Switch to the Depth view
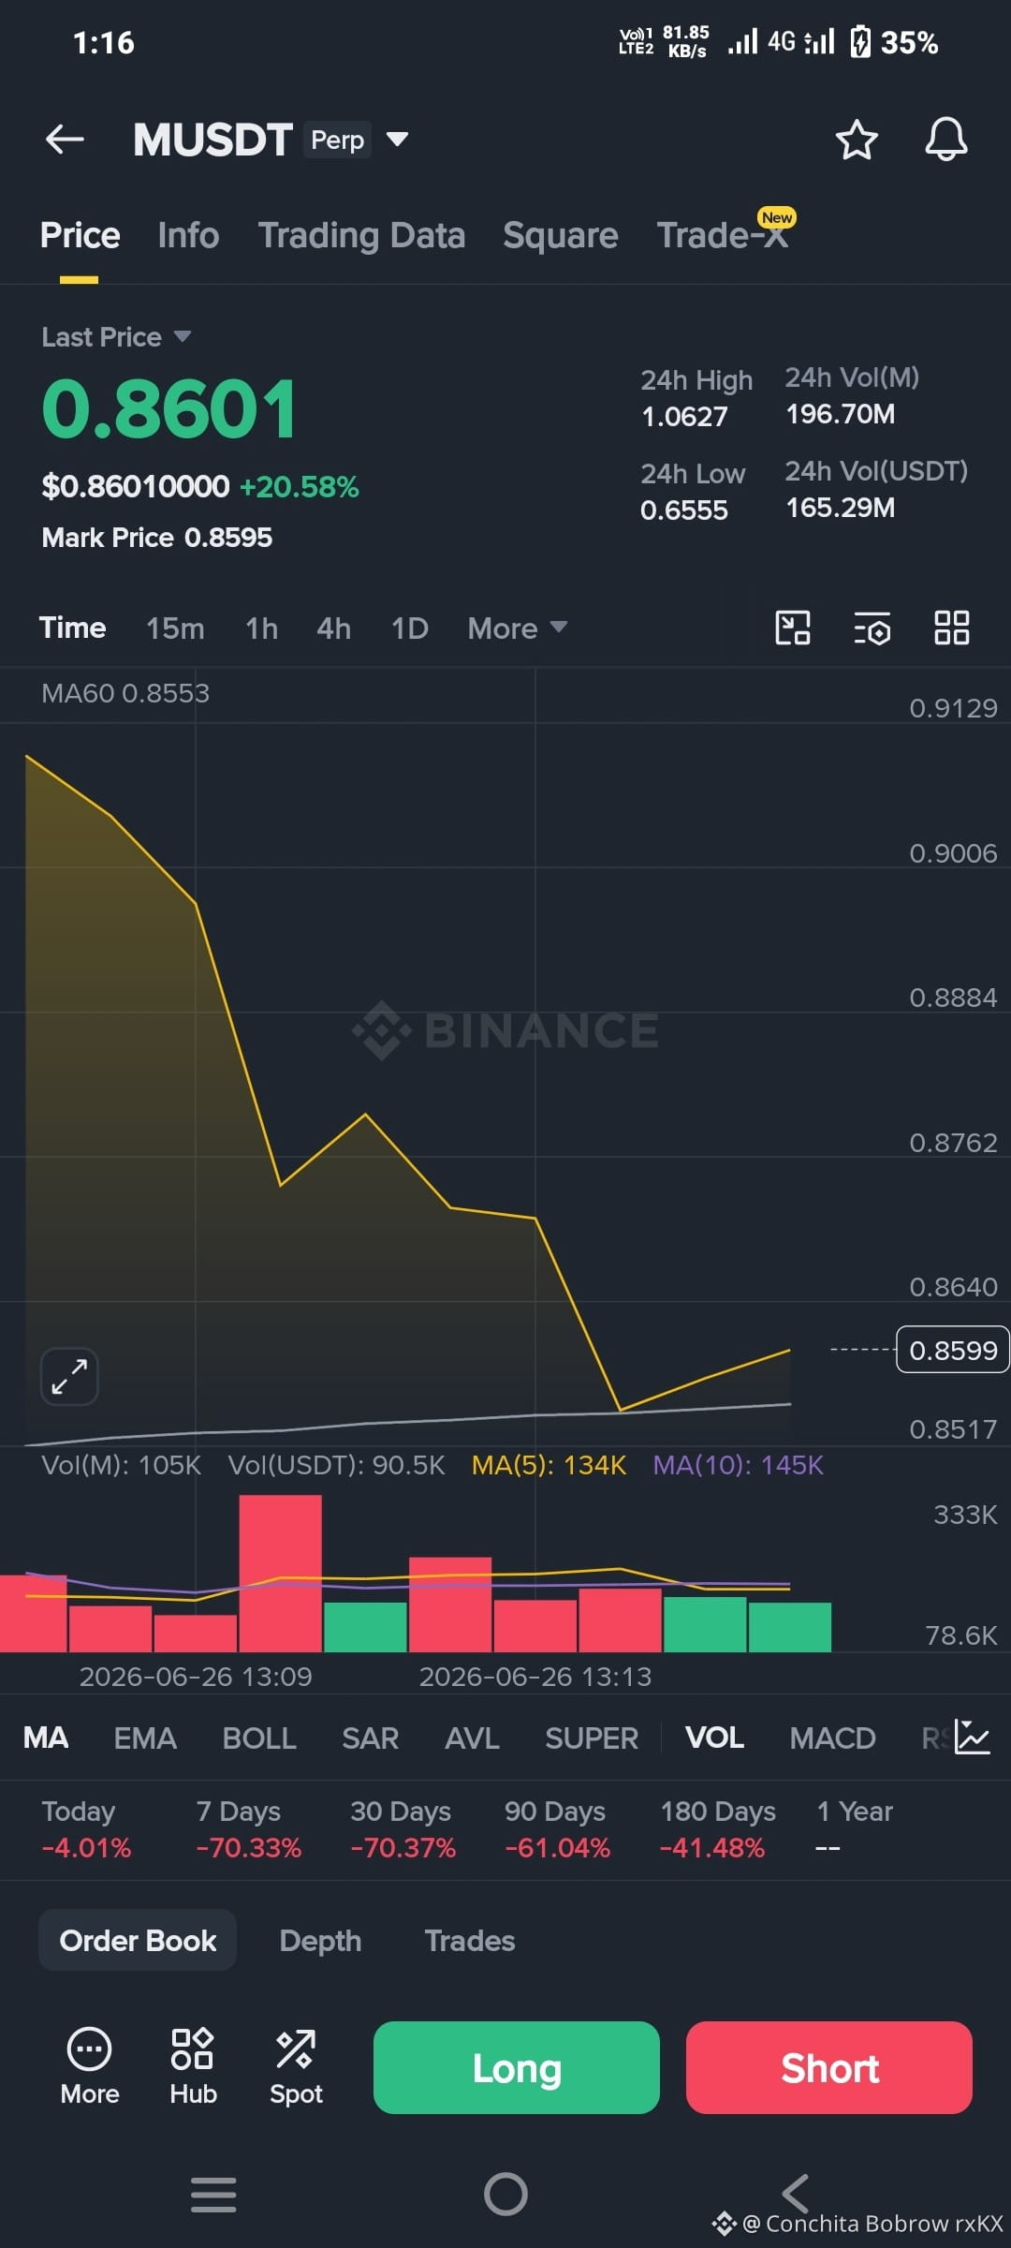Viewport: 1011px width, 2248px height. pyautogui.click(x=320, y=1940)
